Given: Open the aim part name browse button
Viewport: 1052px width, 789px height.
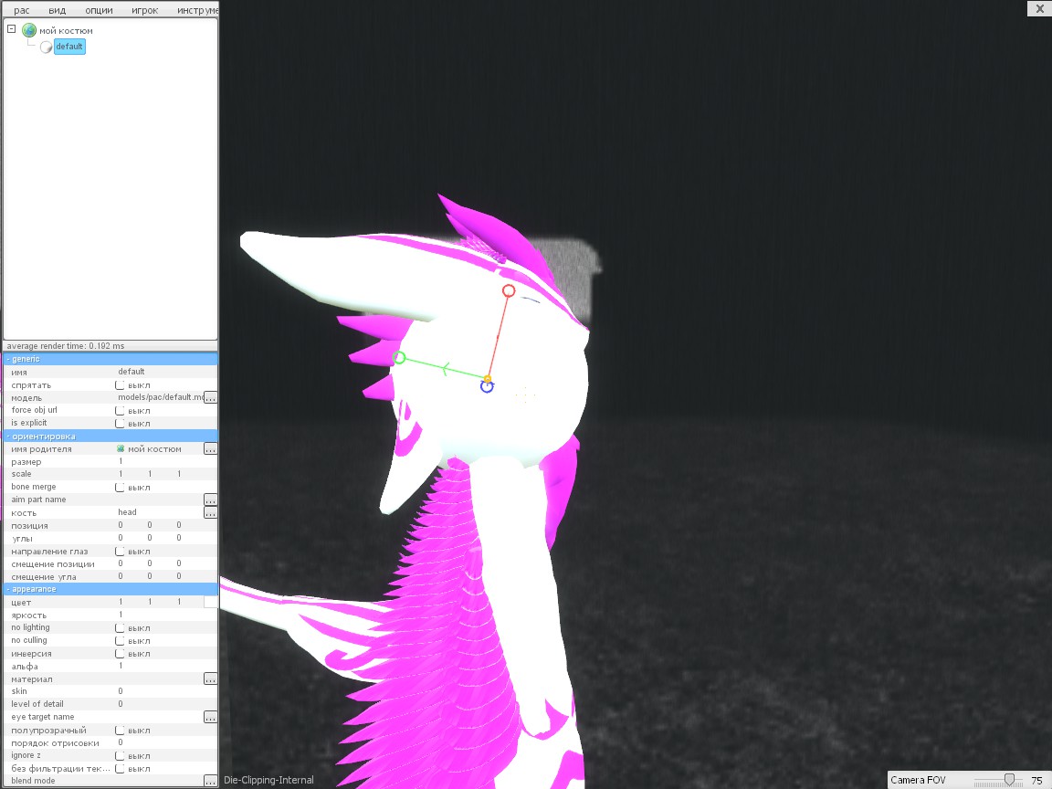Looking at the screenshot, I should 211,500.
